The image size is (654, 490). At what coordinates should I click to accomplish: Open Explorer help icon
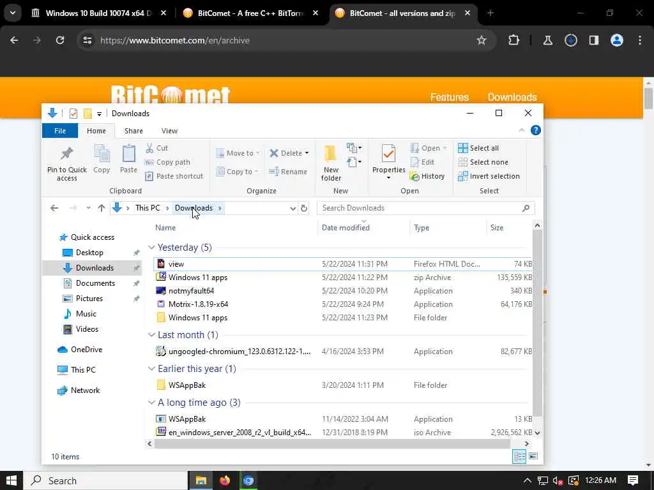pos(536,130)
